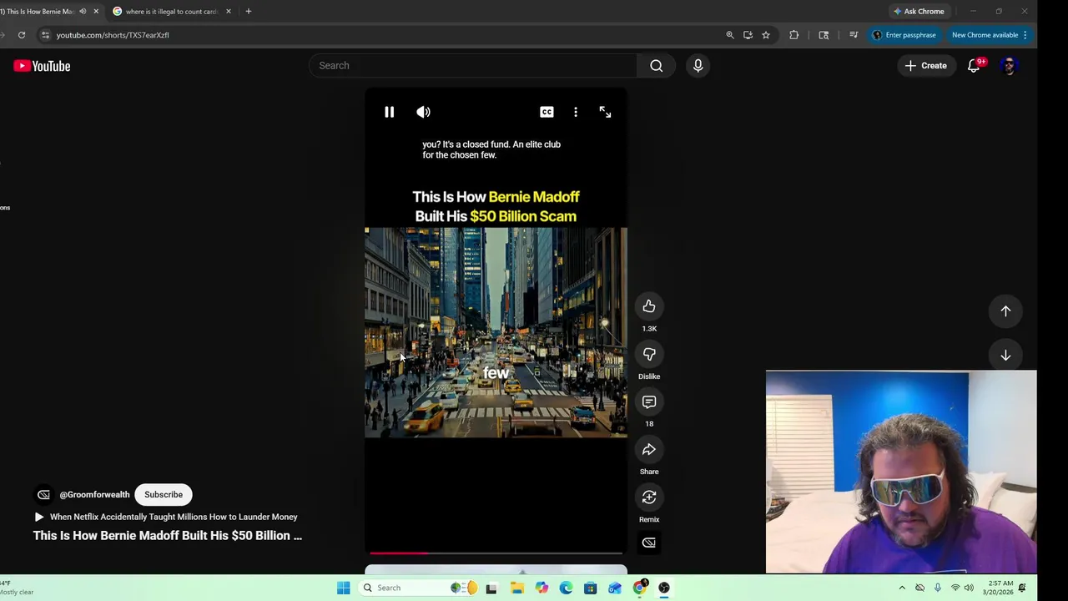Share this short

click(649, 450)
